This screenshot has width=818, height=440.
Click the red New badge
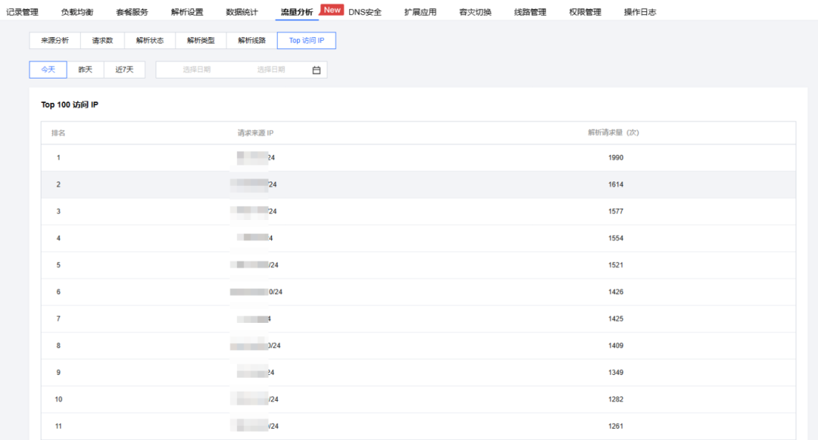(332, 10)
